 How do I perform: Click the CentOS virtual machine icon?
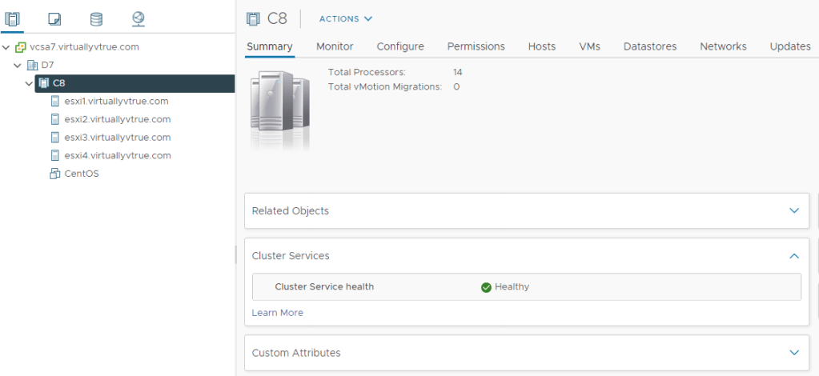(55, 174)
